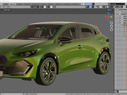Select rendered viewport shading
The width and height of the screenshot is (127, 95).
[110, 7]
